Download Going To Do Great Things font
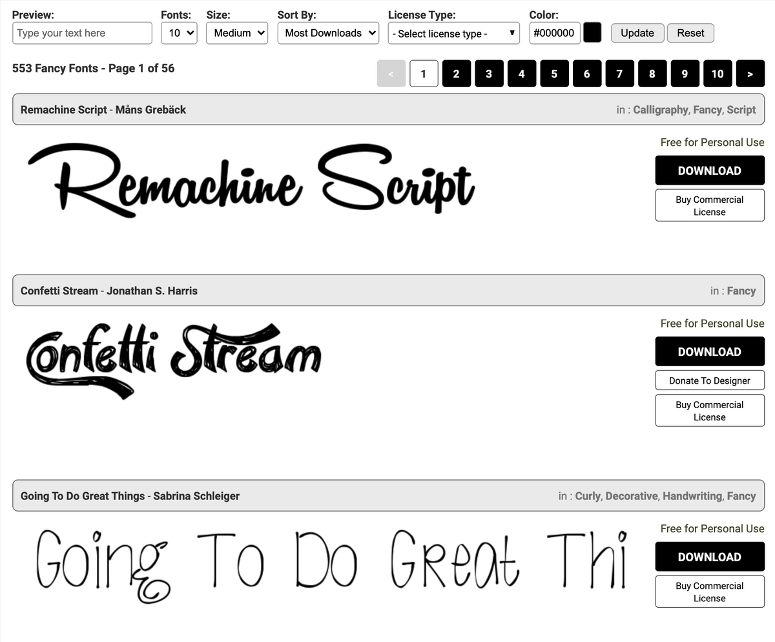This screenshot has width=775, height=642. (x=710, y=557)
